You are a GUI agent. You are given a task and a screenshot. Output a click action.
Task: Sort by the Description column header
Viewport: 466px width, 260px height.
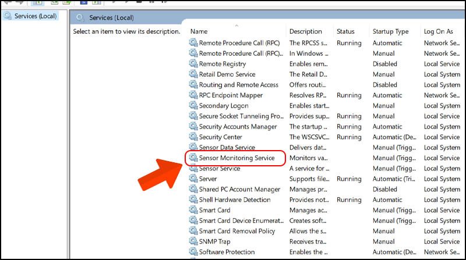[x=305, y=31]
